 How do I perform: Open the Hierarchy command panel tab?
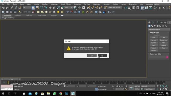click(x=157, y=22)
